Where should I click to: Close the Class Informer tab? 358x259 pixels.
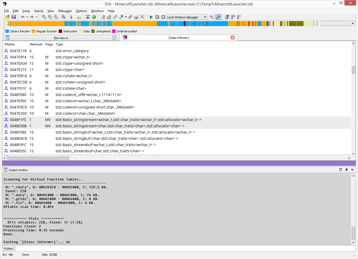click(233, 38)
